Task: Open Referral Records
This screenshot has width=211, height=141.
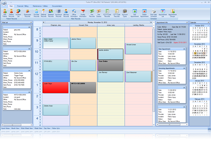Action: pyautogui.click(x=43, y=13)
